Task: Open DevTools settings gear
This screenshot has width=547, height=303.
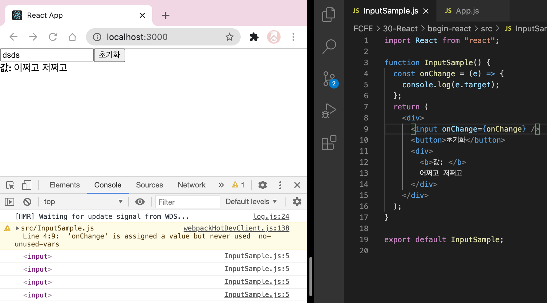Action: coord(263,185)
